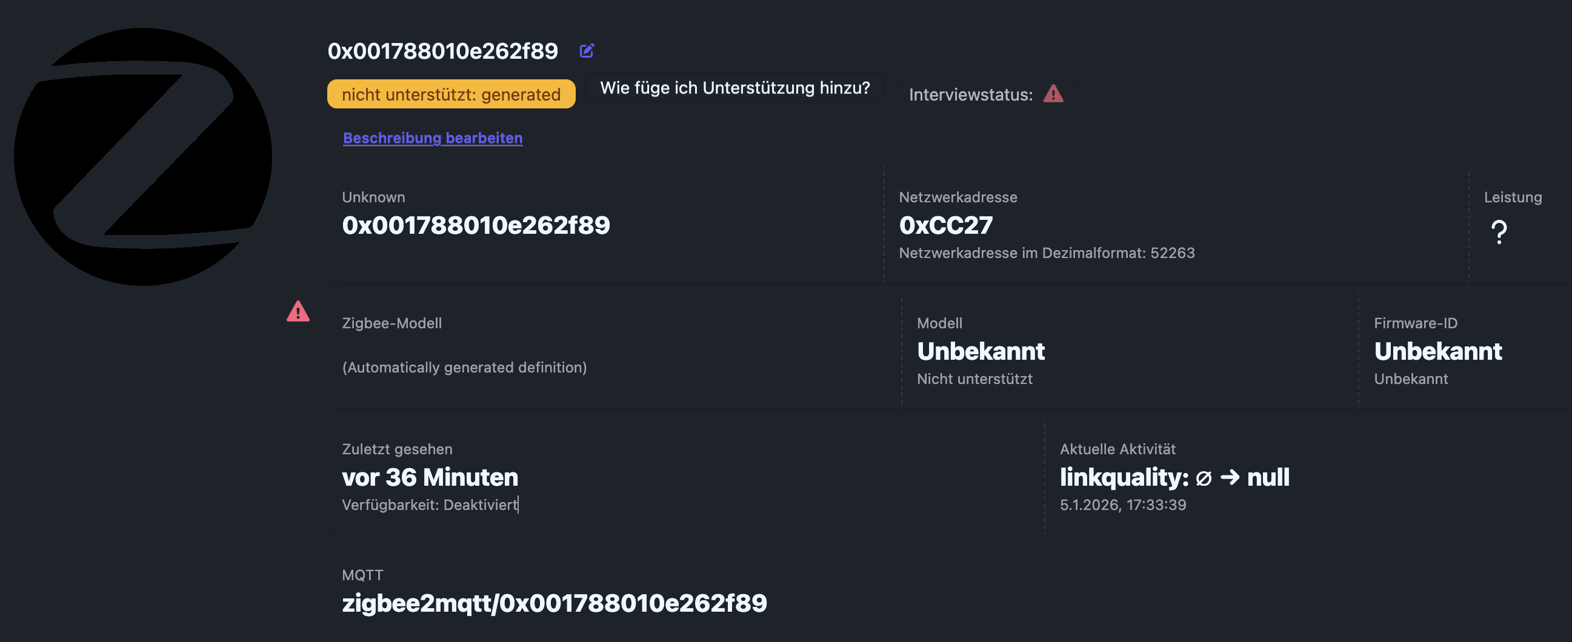Click the 'vor 36 Minuten' last seen value

tap(430, 477)
